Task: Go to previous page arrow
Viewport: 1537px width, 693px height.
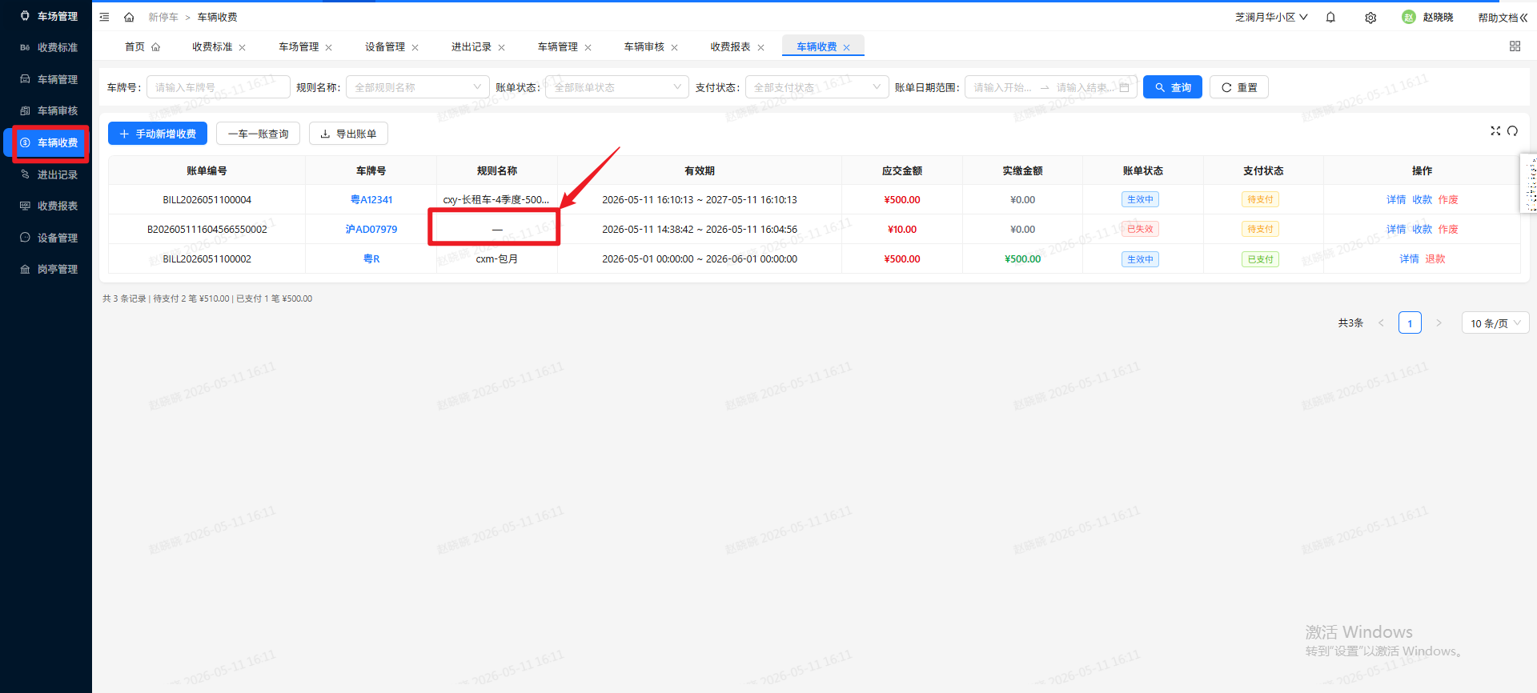Action: pos(1381,323)
